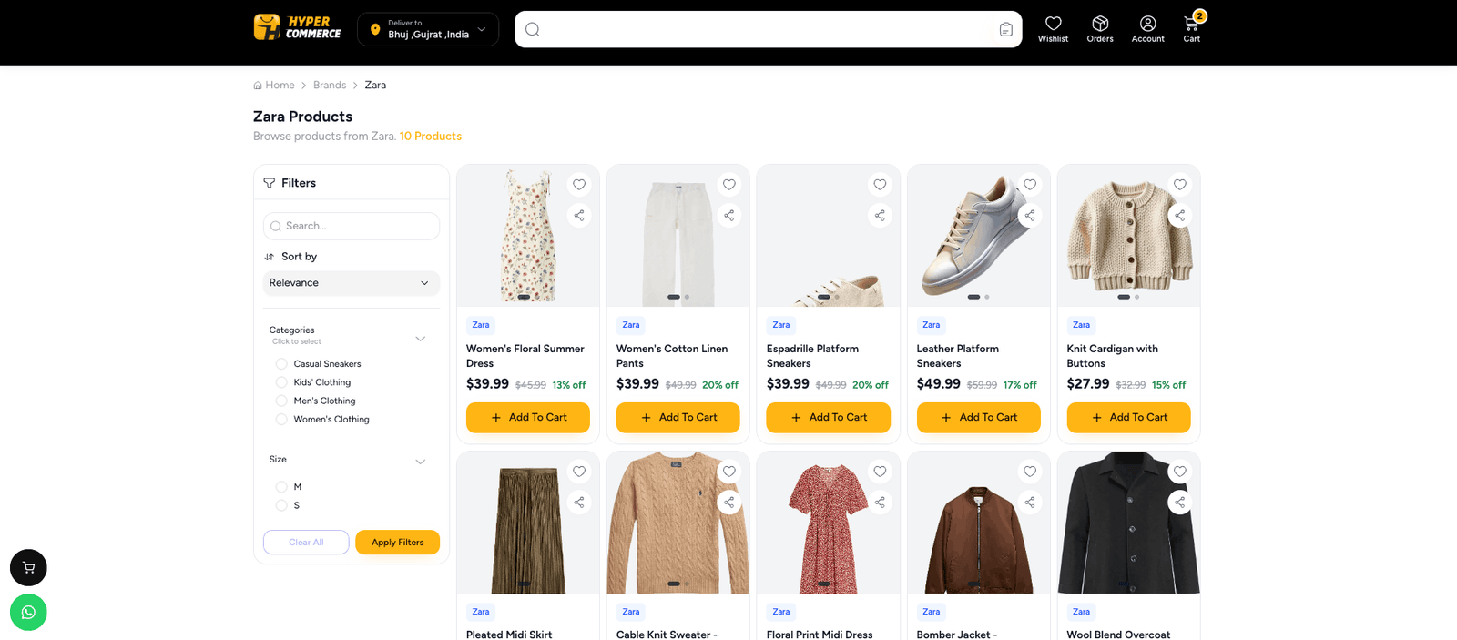
Task: Select size S filter
Action: [x=281, y=505]
